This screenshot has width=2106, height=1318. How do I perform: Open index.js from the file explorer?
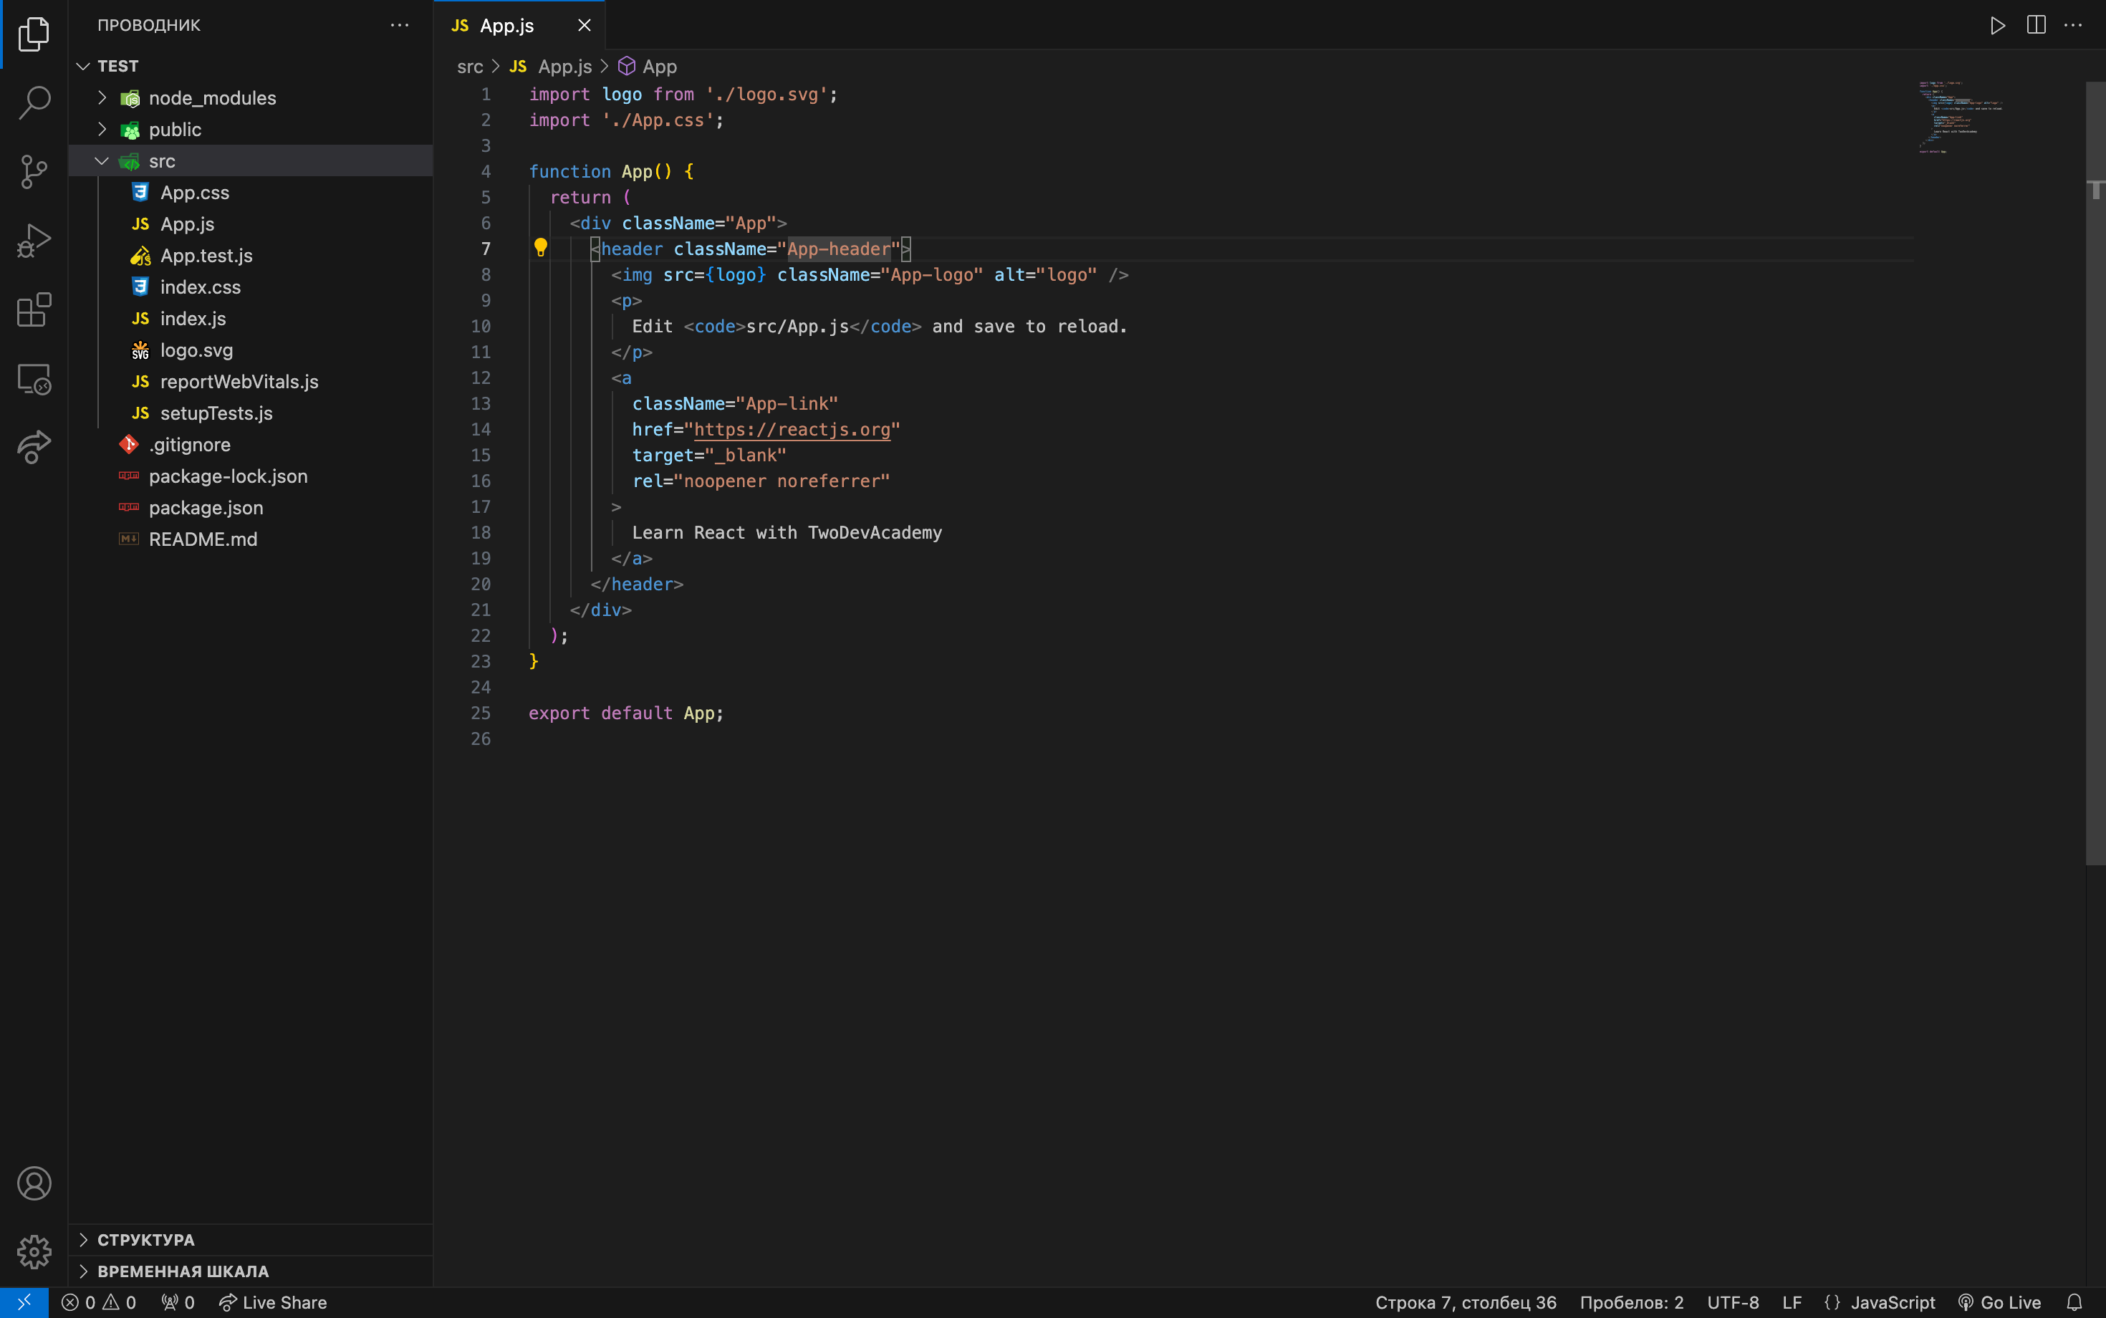click(x=193, y=319)
